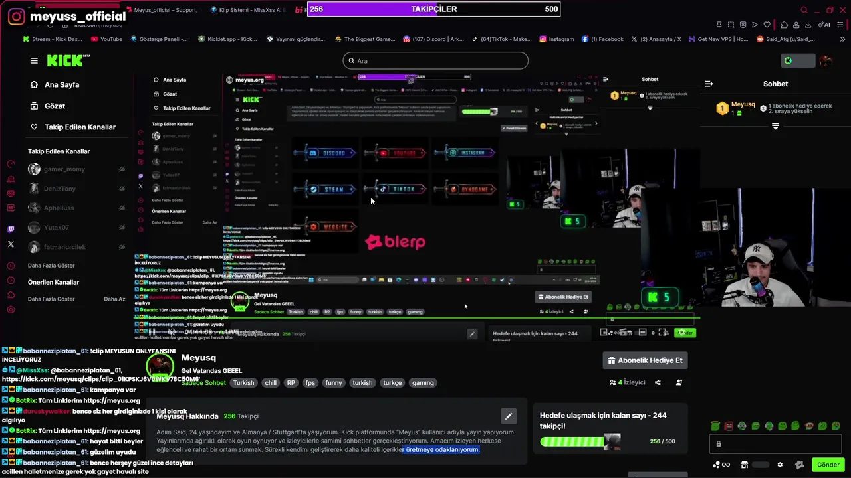Open the shop icon below chat input
Viewport: 851px width, 478px height.
[745, 465]
